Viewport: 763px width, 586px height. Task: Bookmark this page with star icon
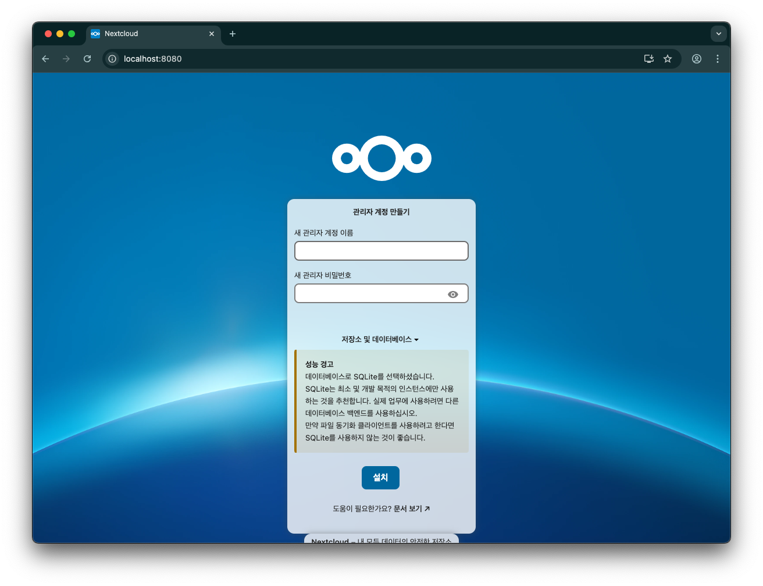[668, 59]
